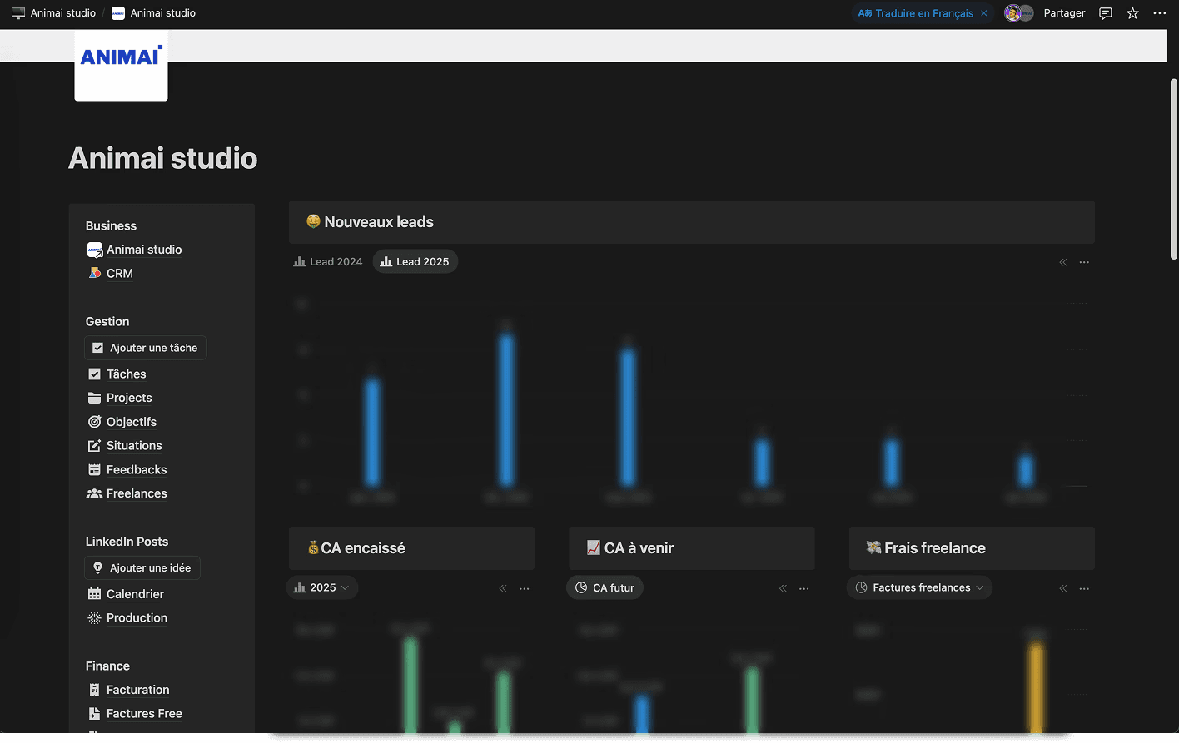Click the Projects folder icon
The width and height of the screenshot is (1179, 743).
[95, 398]
